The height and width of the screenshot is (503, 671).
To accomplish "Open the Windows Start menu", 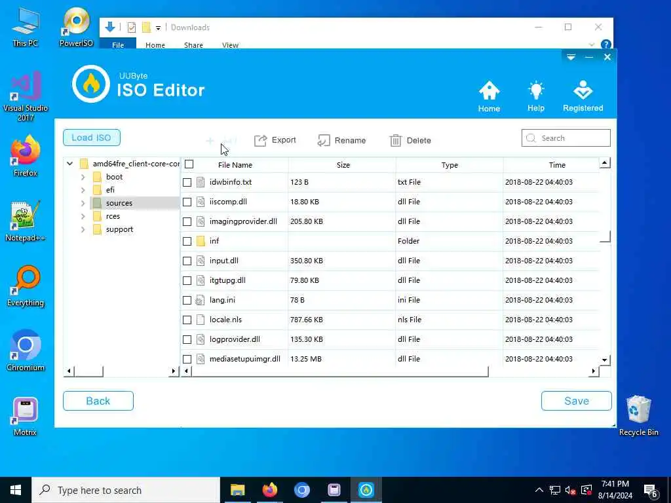I will click(16, 490).
